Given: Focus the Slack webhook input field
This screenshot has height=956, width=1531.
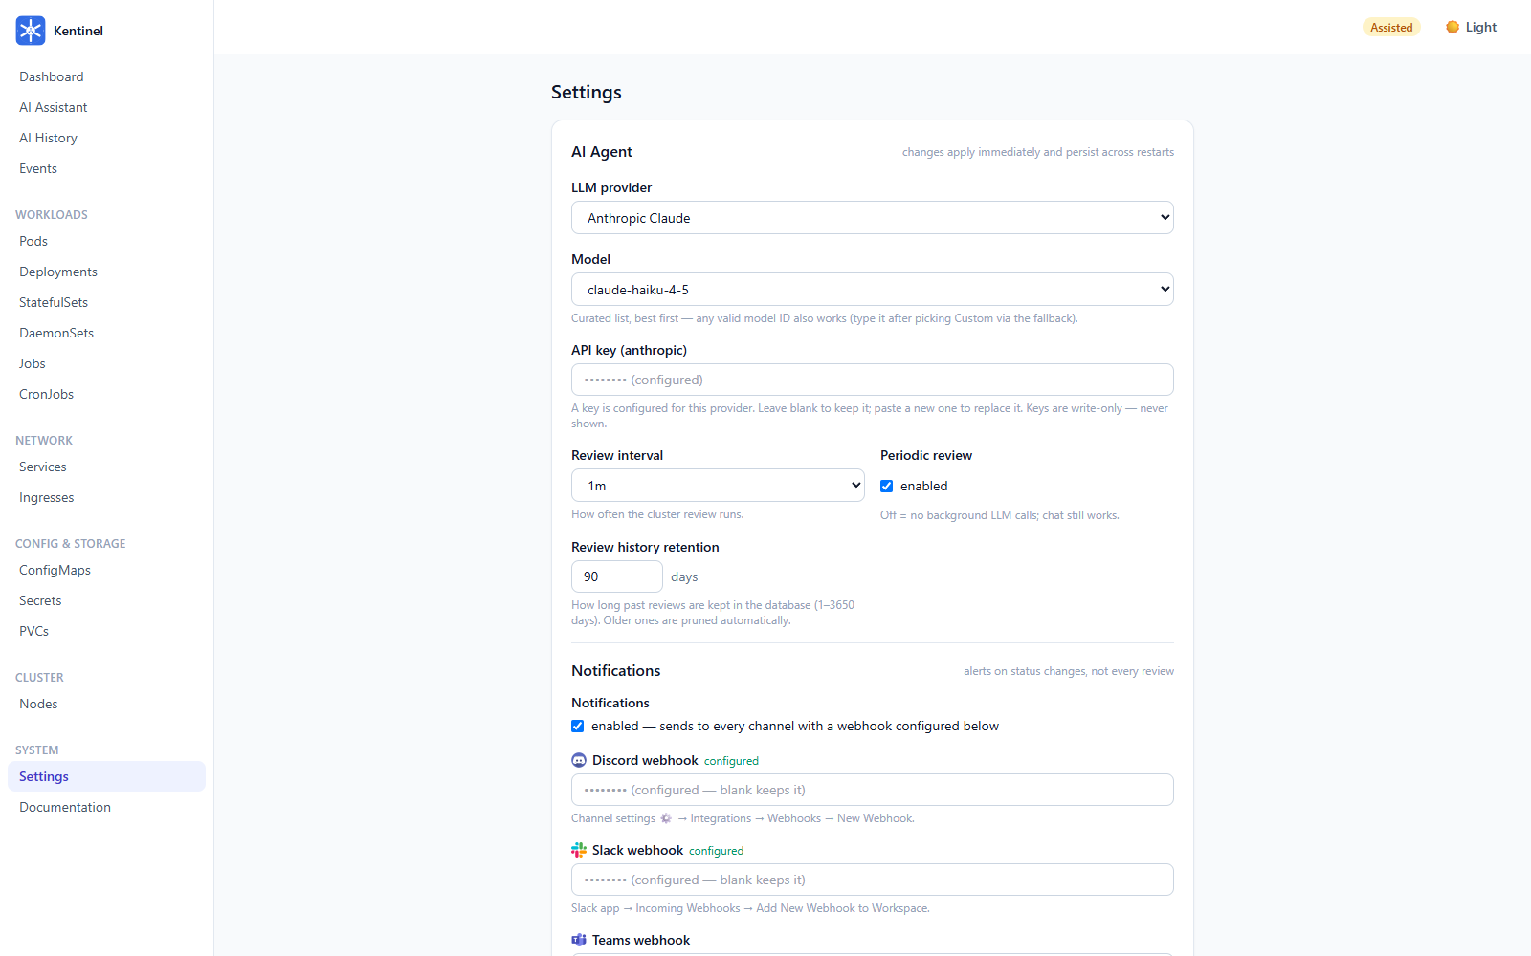Looking at the screenshot, I should [x=873, y=880].
